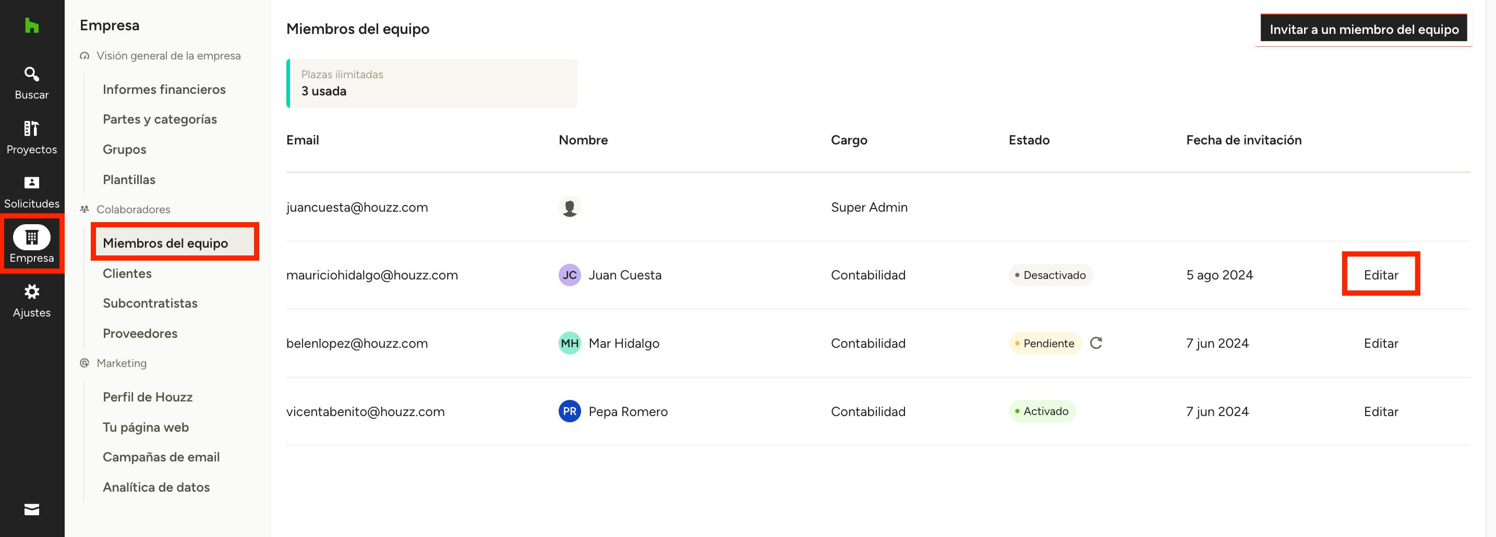Open Informes financieros menu item
Screen dimensions: 1496x537
click(164, 89)
